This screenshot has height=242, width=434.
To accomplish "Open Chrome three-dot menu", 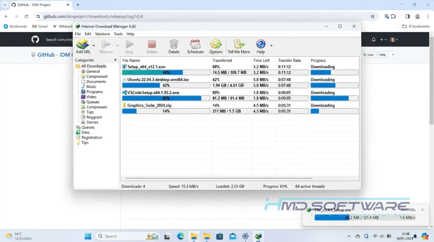I will 428,16.
